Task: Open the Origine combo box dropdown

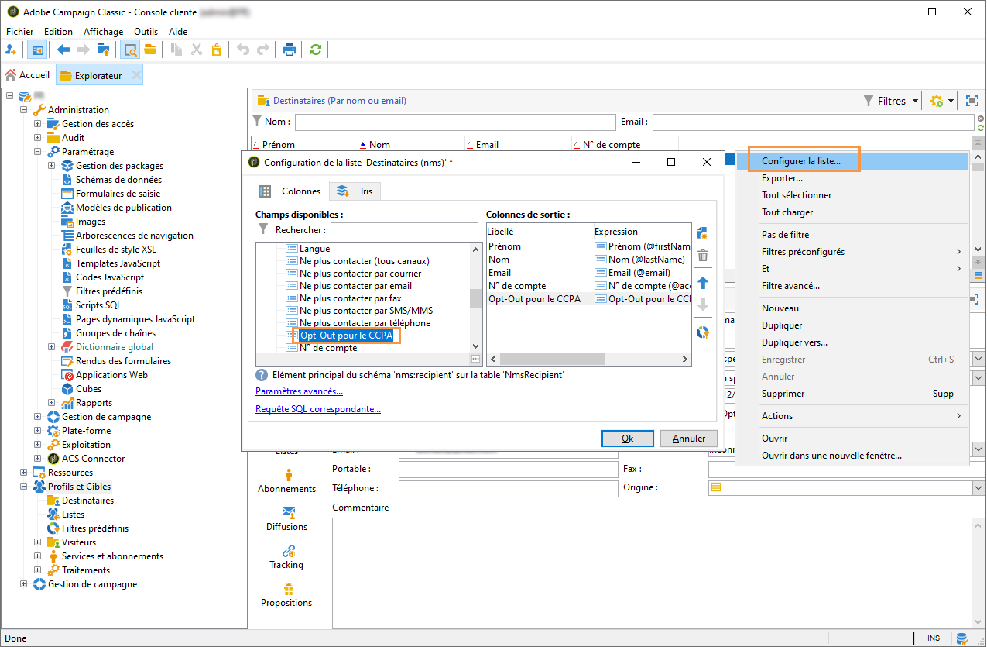Action: (x=978, y=488)
